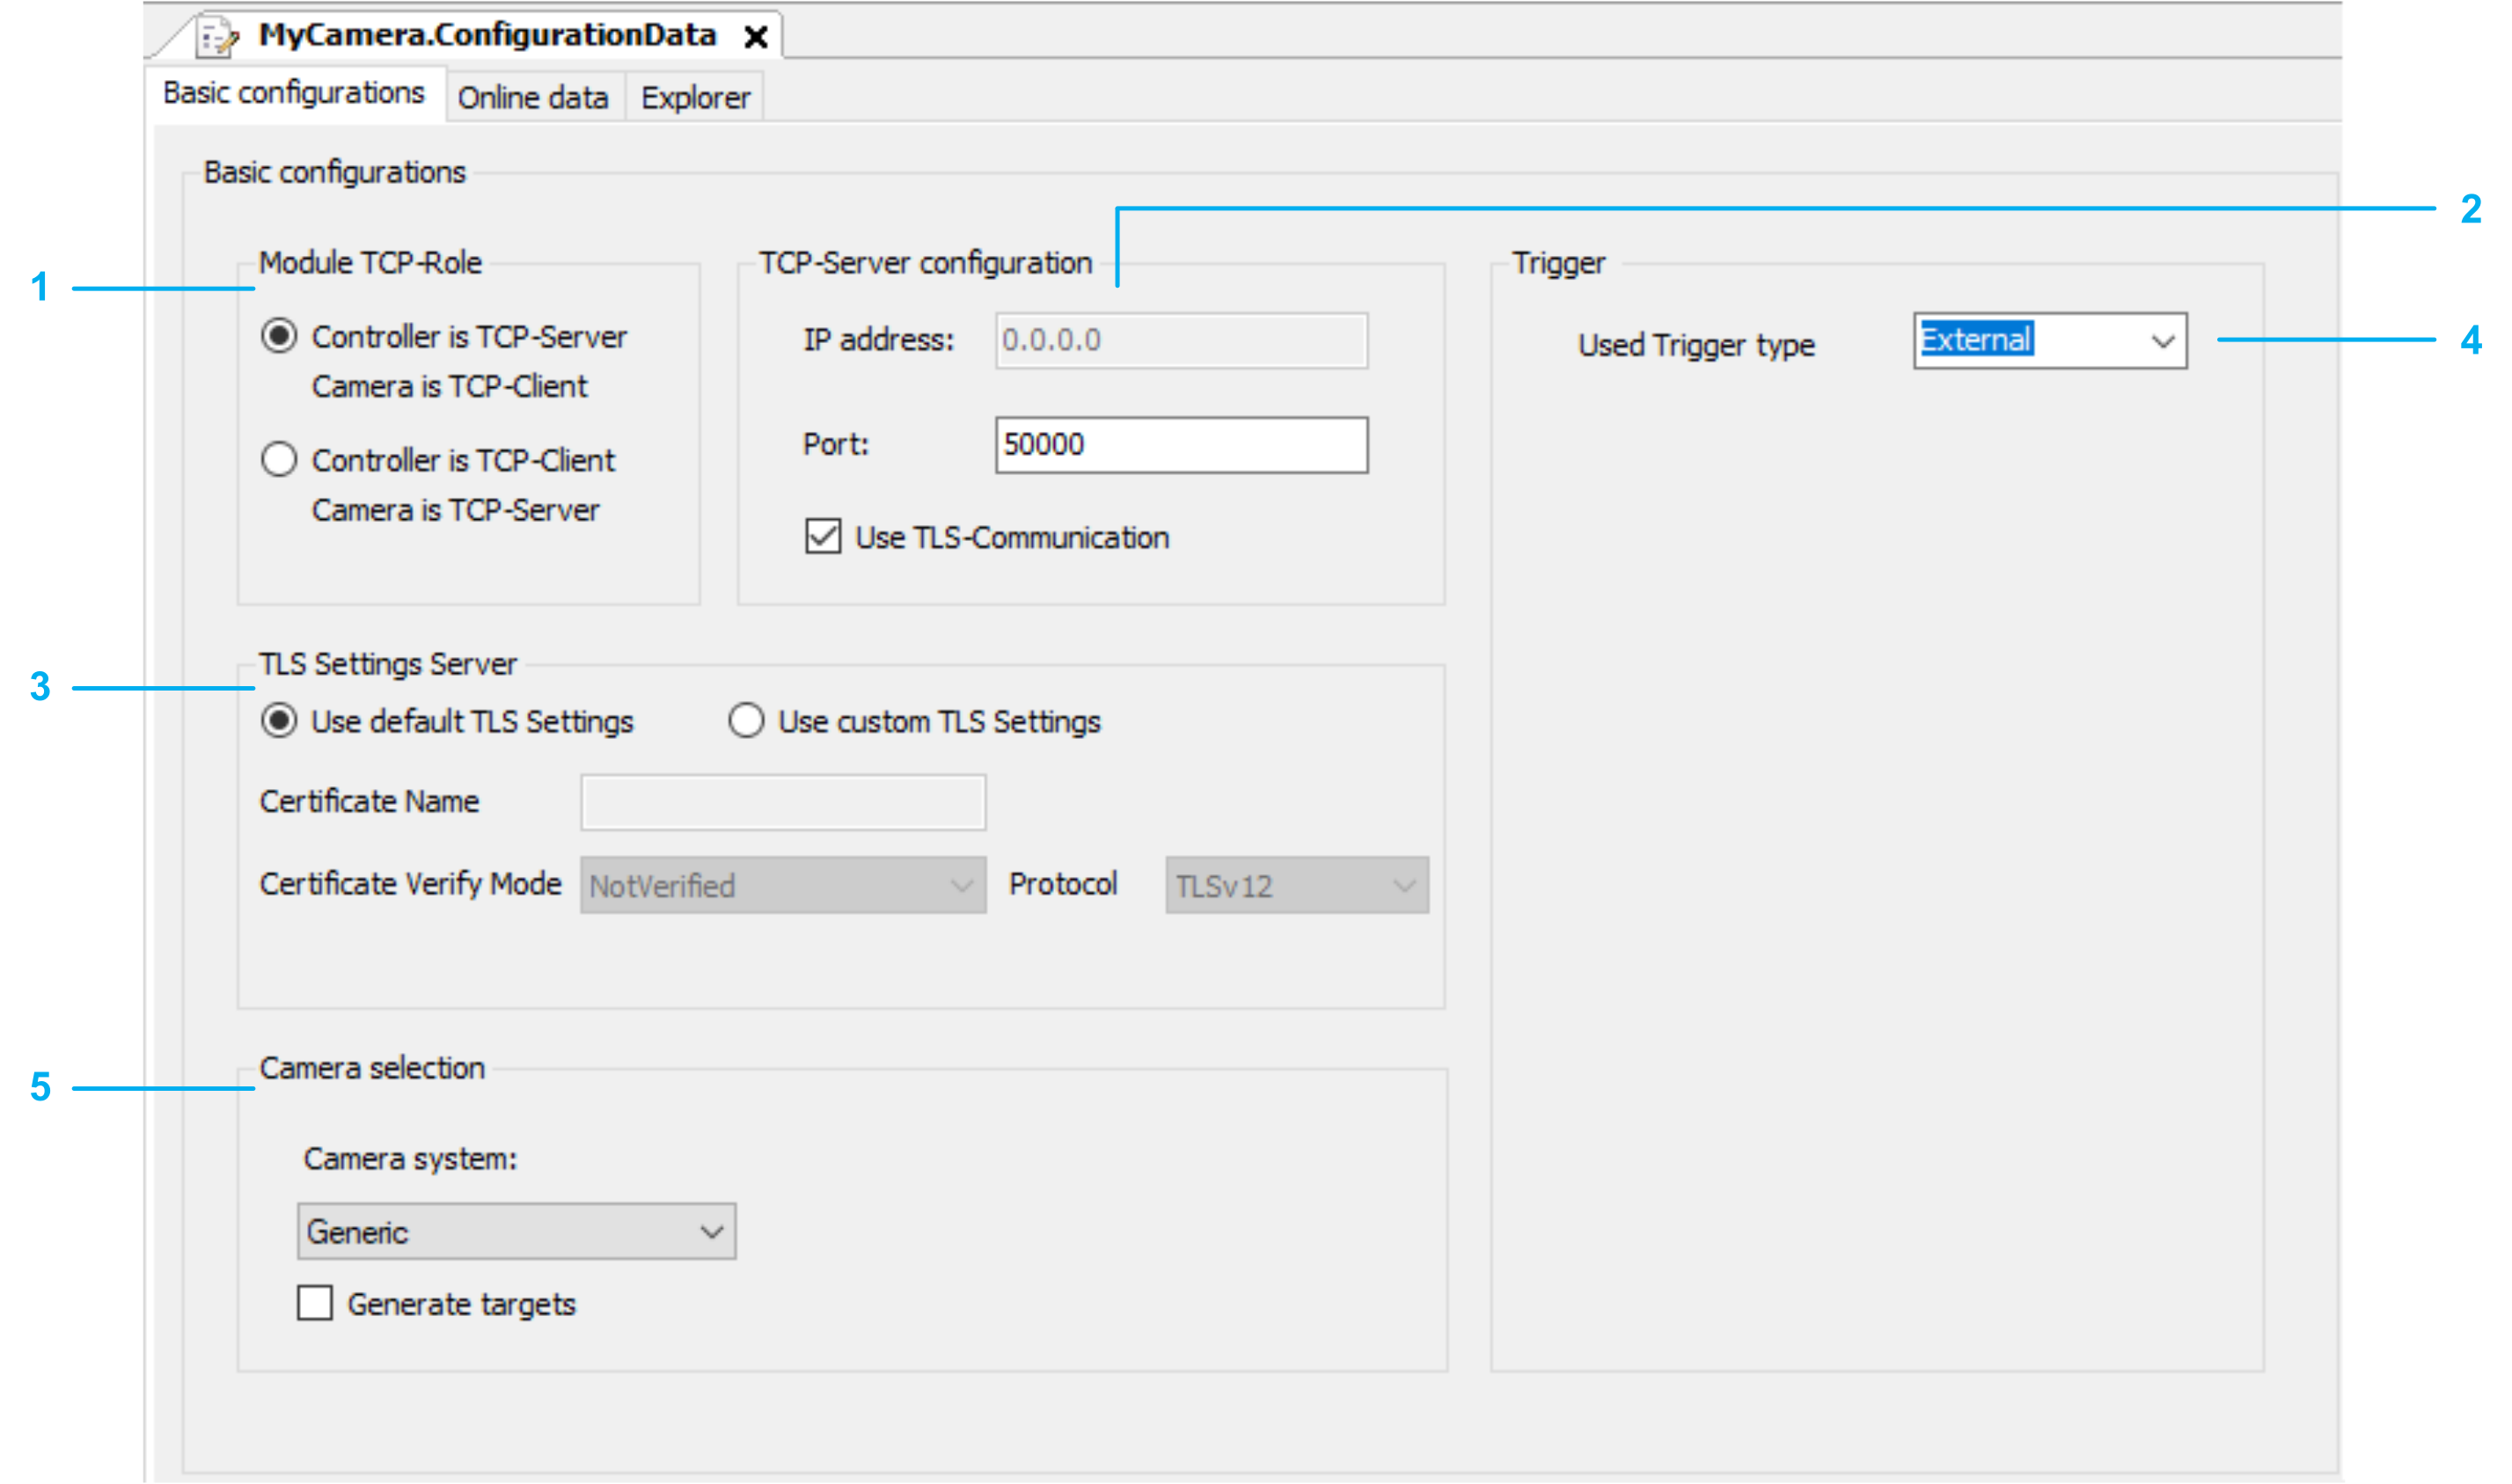Screen dimensions: 2512x1484
Task: Choose Use custom TLS Settings option
Action: click(x=746, y=721)
